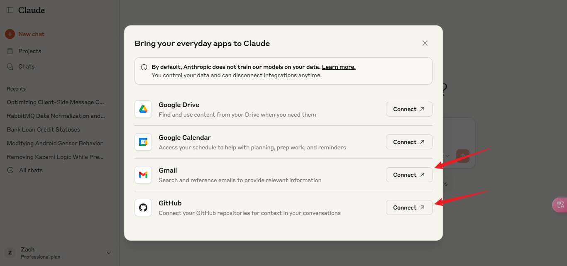The height and width of the screenshot is (266, 567).
Task: Open the Learn more link
Action: (x=339, y=67)
